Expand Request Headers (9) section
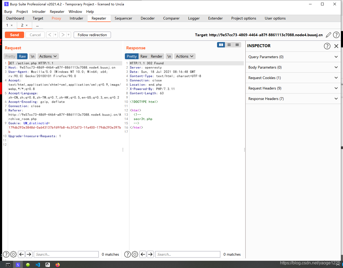343x268 pixels. pos(293,88)
